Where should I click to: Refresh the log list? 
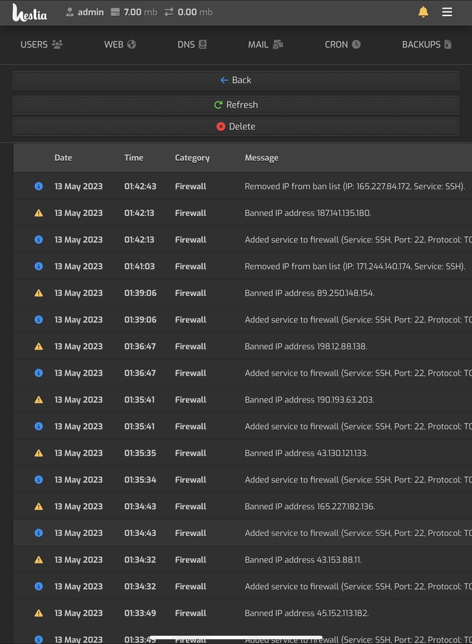click(x=235, y=105)
